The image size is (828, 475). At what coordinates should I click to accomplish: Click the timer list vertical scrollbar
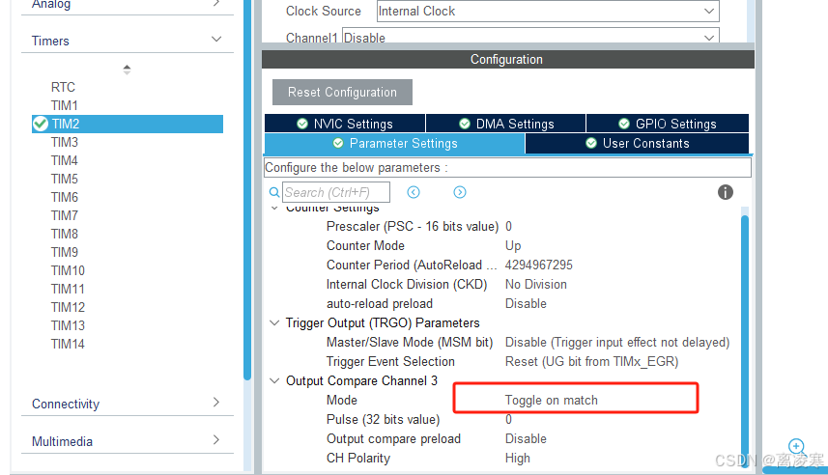tap(247, 190)
